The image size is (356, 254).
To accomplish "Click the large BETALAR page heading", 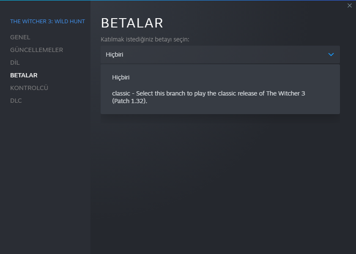I will 132,23.
